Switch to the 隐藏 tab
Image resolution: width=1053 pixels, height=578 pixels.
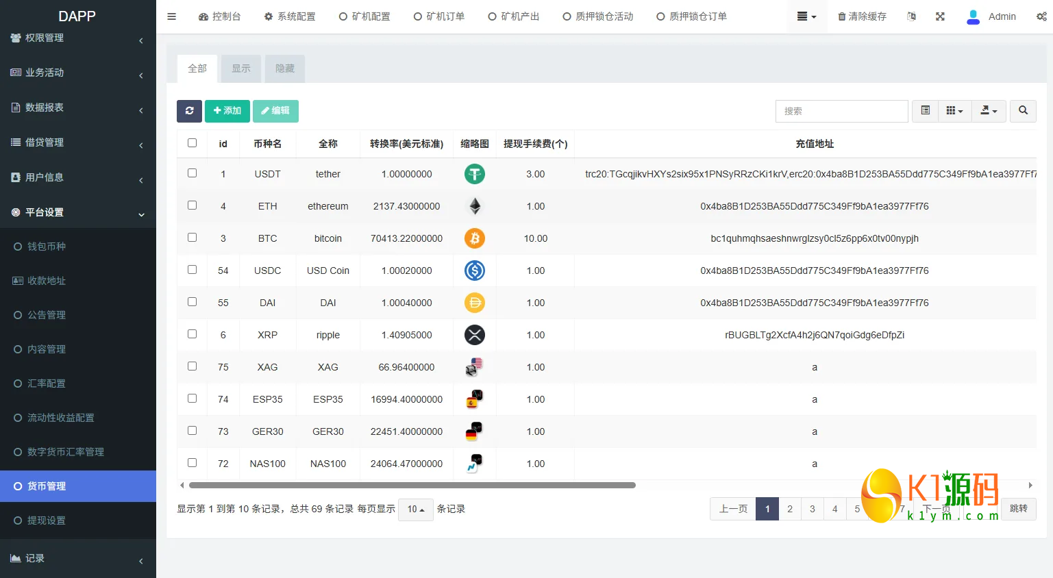coord(285,68)
